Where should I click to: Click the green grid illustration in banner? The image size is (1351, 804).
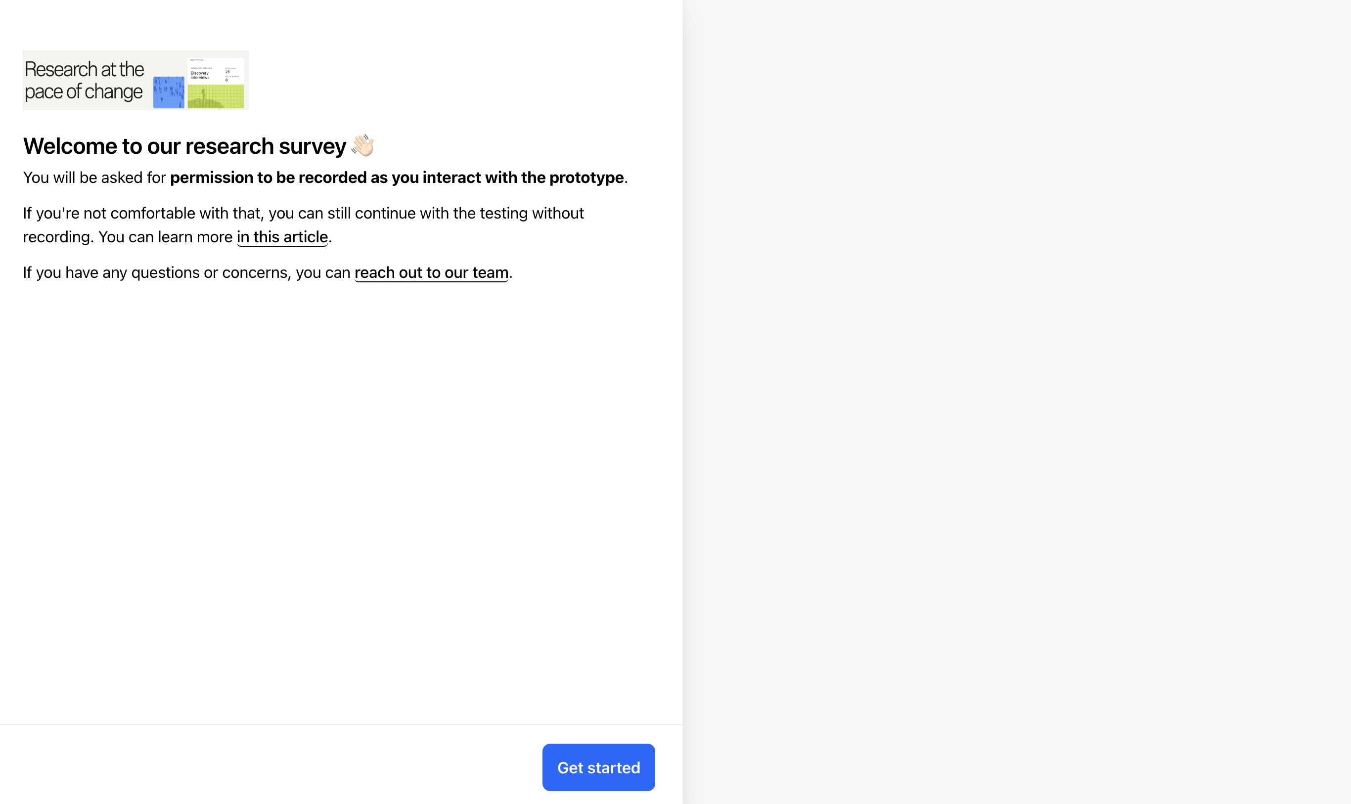[216, 96]
